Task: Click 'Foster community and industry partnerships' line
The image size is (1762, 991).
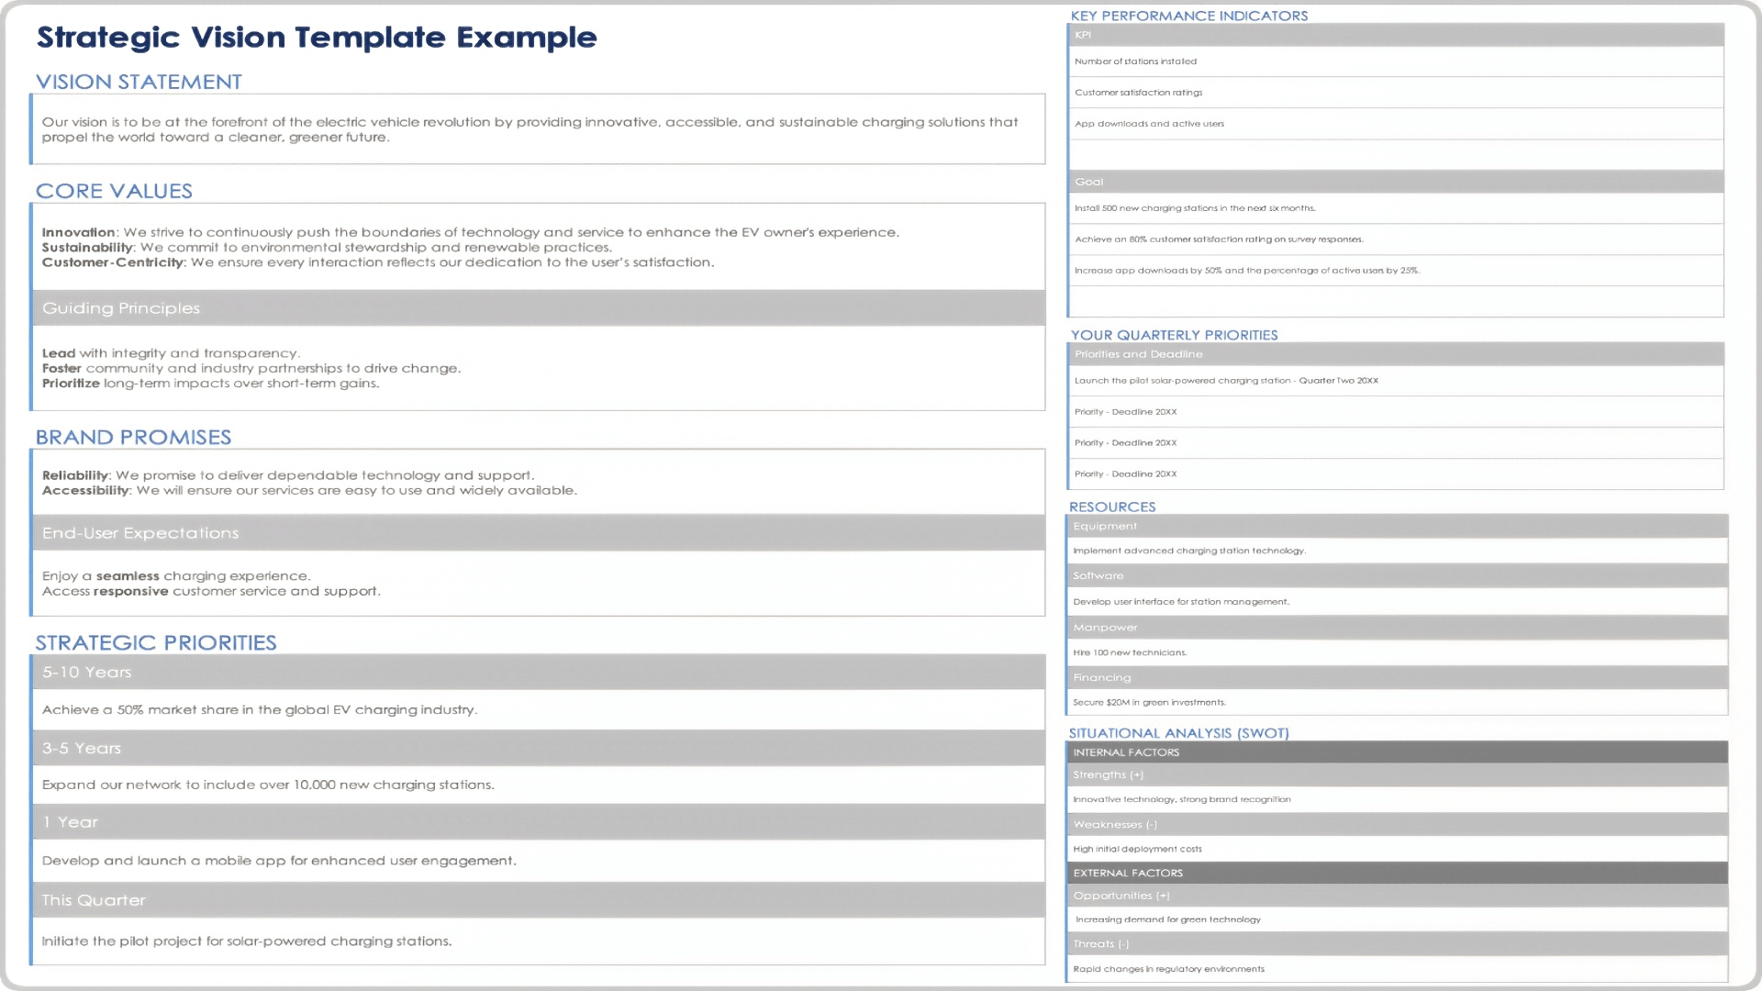Action: click(251, 368)
